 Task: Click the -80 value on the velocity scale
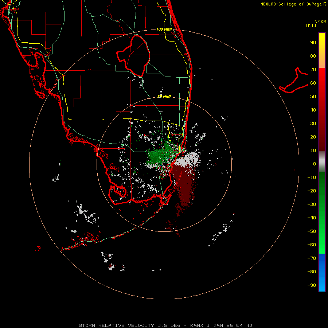pos(312,272)
